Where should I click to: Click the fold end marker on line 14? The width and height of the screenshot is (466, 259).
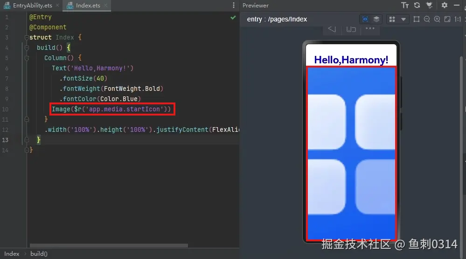[27, 150]
